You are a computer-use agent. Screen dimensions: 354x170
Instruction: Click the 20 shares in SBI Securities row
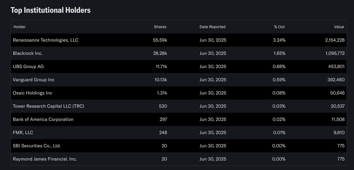[x=164, y=146]
